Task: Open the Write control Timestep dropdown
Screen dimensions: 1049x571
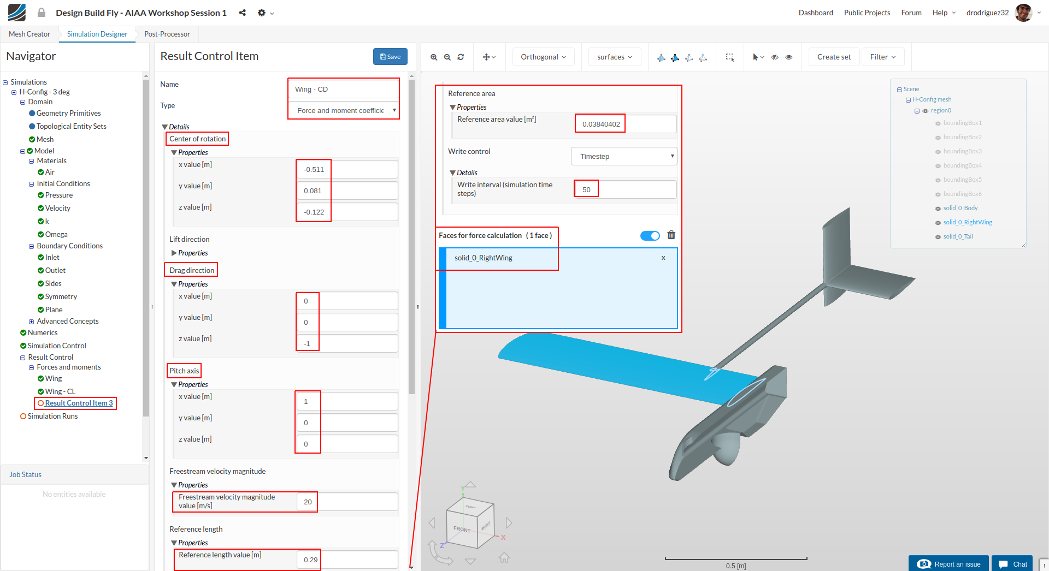Action: [x=624, y=157]
